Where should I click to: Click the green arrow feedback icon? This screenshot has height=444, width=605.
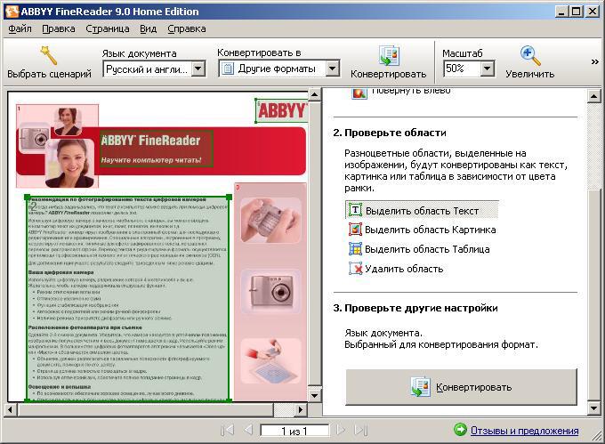pyautogui.click(x=460, y=430)
